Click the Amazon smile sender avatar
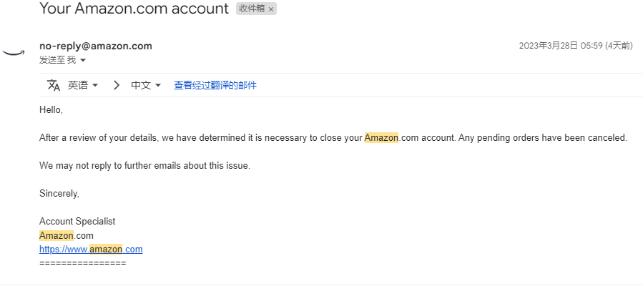This screenshot has height=286, width=643. [14, 53]
